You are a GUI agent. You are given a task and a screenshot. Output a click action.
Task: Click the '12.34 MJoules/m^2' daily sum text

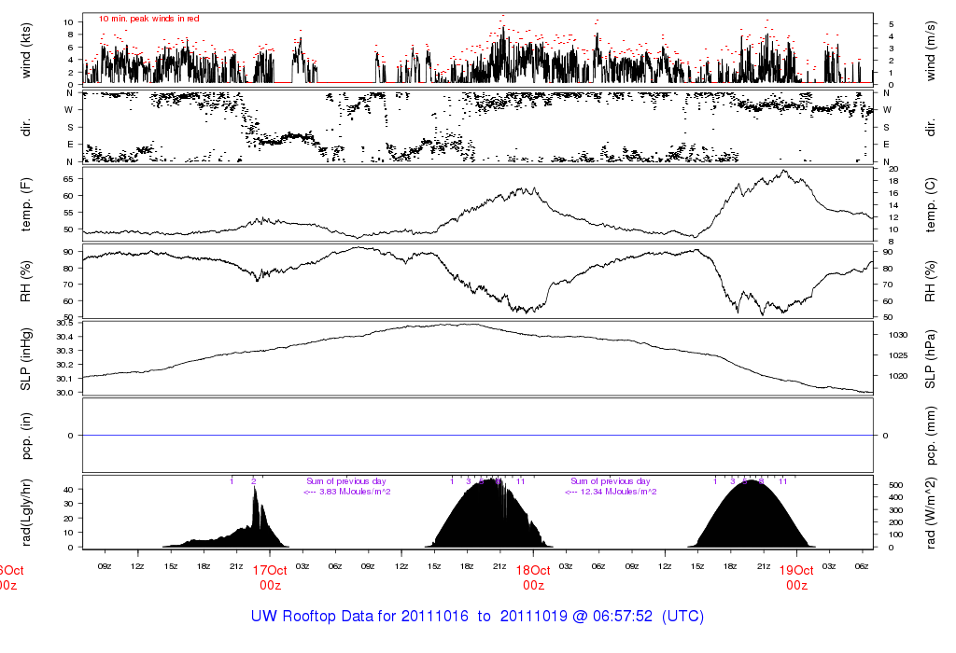[618, 492]
